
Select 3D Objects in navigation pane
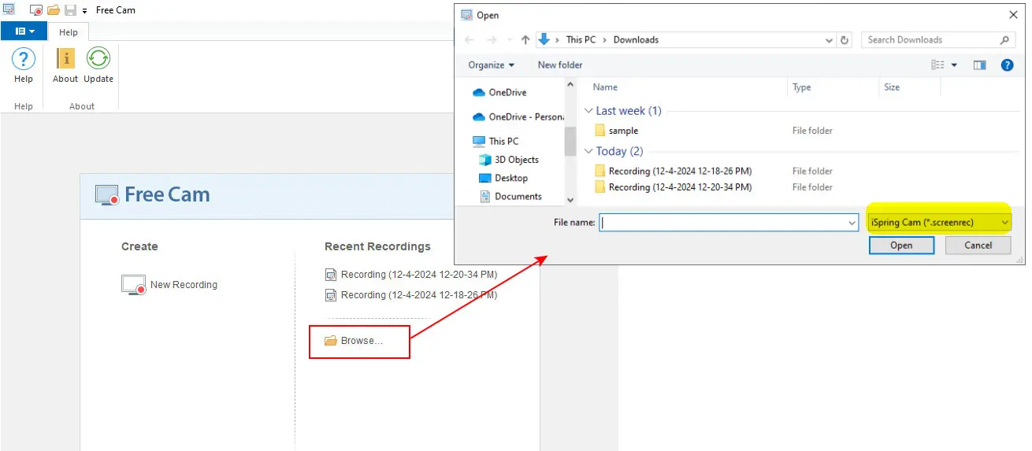(x=516, y=160)
